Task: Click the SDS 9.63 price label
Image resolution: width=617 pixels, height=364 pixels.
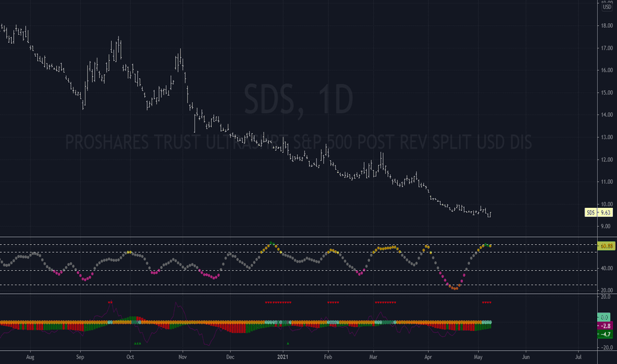Action: pyautogui.click(x=598, y=212)
